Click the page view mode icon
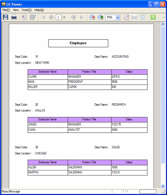 126,17
